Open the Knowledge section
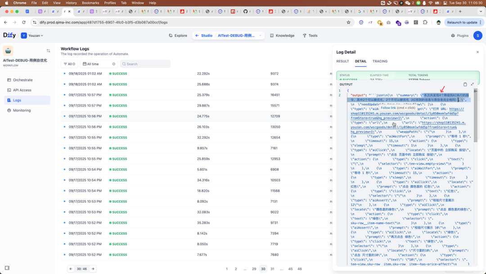Image resolution: width=486 pixels, height=274 pixels. tap(282, 36)
